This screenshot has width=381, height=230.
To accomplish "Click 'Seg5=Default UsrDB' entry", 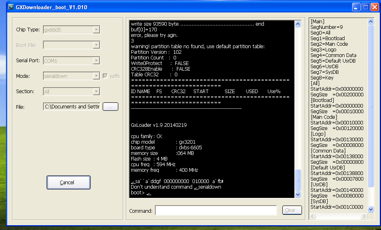I will tap(333, 61).
